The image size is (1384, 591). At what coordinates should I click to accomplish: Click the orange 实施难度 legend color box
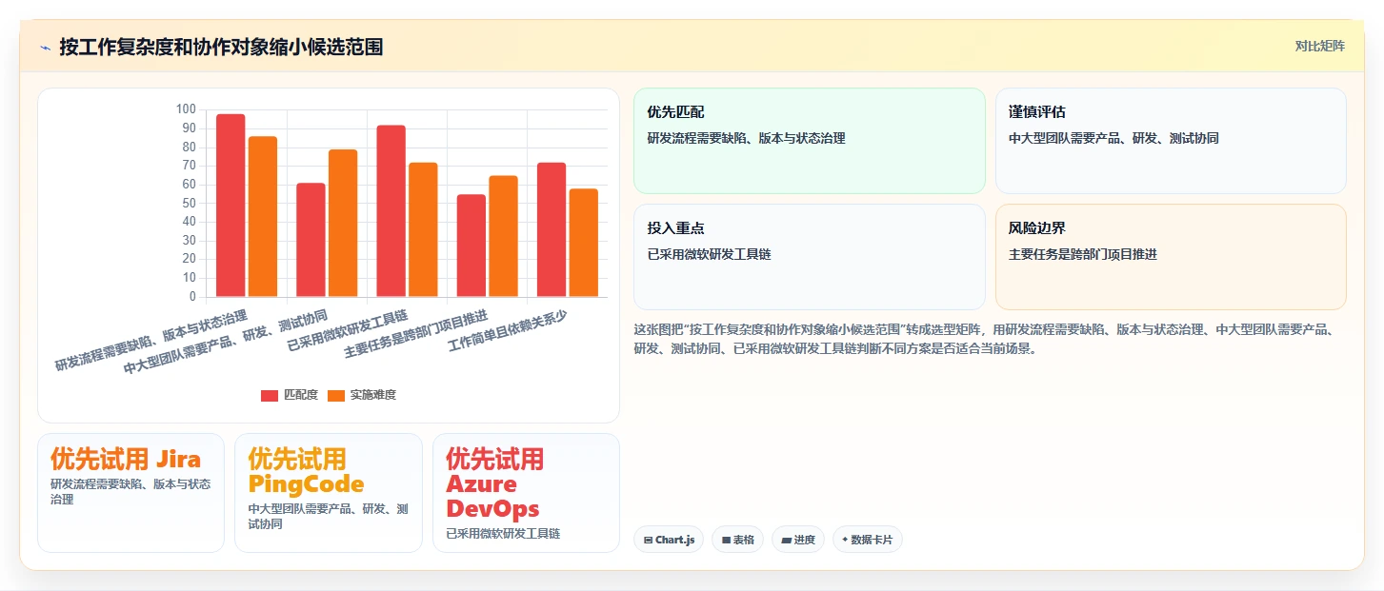pos(337,395)
